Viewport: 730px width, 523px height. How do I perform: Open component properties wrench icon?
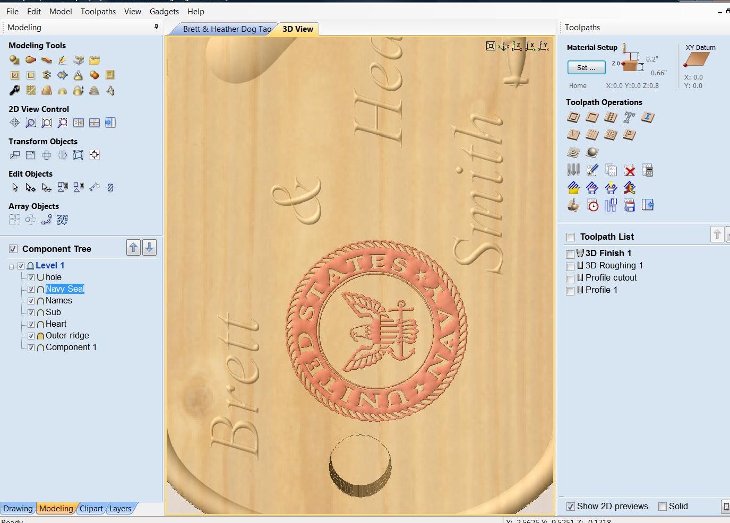tap(15, 90)
